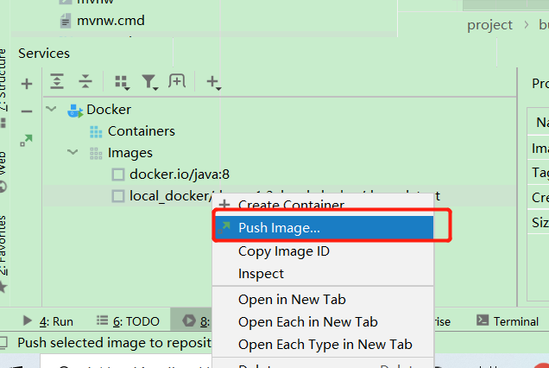Click the Images grid icon
Viewport: 549px width, 368px height.
click(96, 154)
